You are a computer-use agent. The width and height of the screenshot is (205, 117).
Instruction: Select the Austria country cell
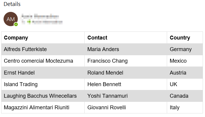coord(185,72)
